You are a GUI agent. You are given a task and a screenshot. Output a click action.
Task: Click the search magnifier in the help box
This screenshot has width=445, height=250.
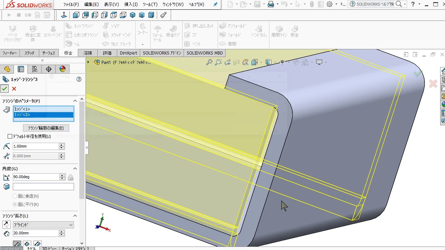pyautogui.click(x=399, y=4)
